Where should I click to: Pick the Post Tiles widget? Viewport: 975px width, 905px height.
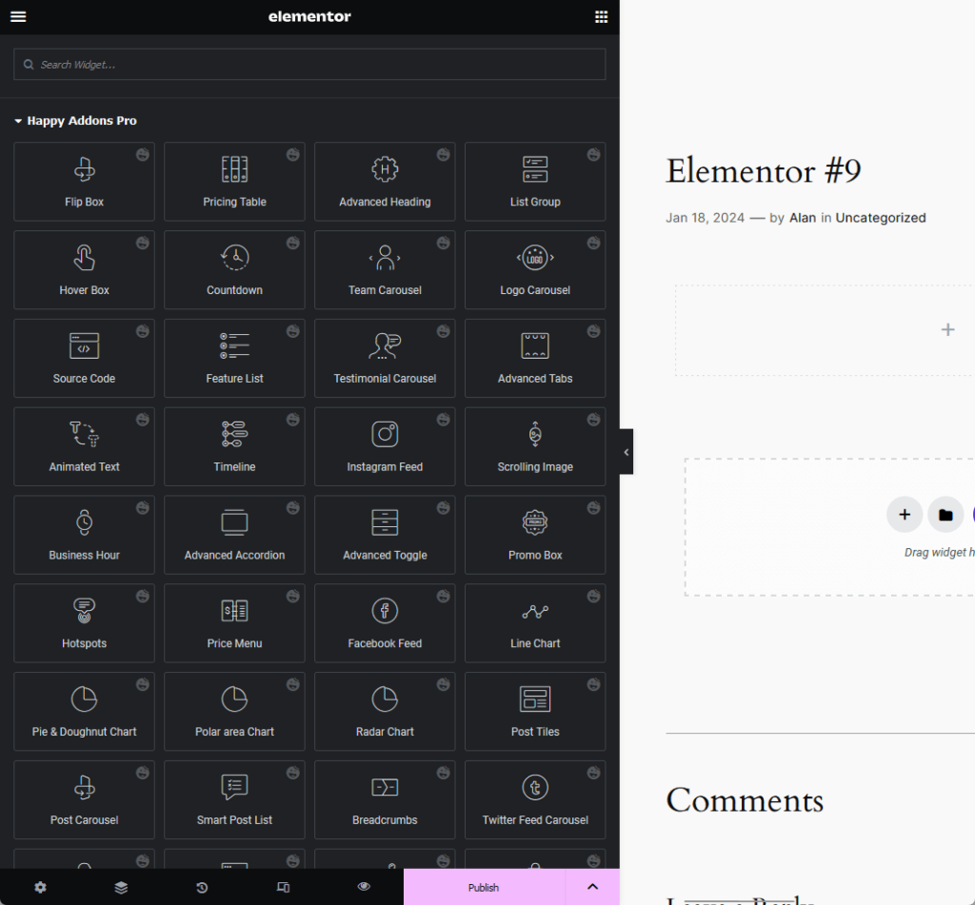[x=535, y=711]
